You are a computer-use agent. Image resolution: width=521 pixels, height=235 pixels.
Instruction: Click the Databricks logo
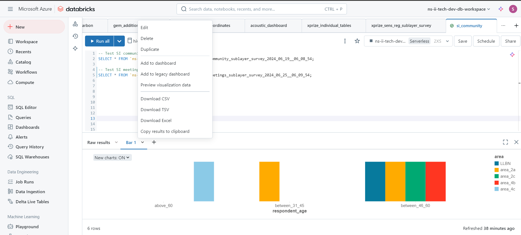pyautogui.click(x=76, y=9)
